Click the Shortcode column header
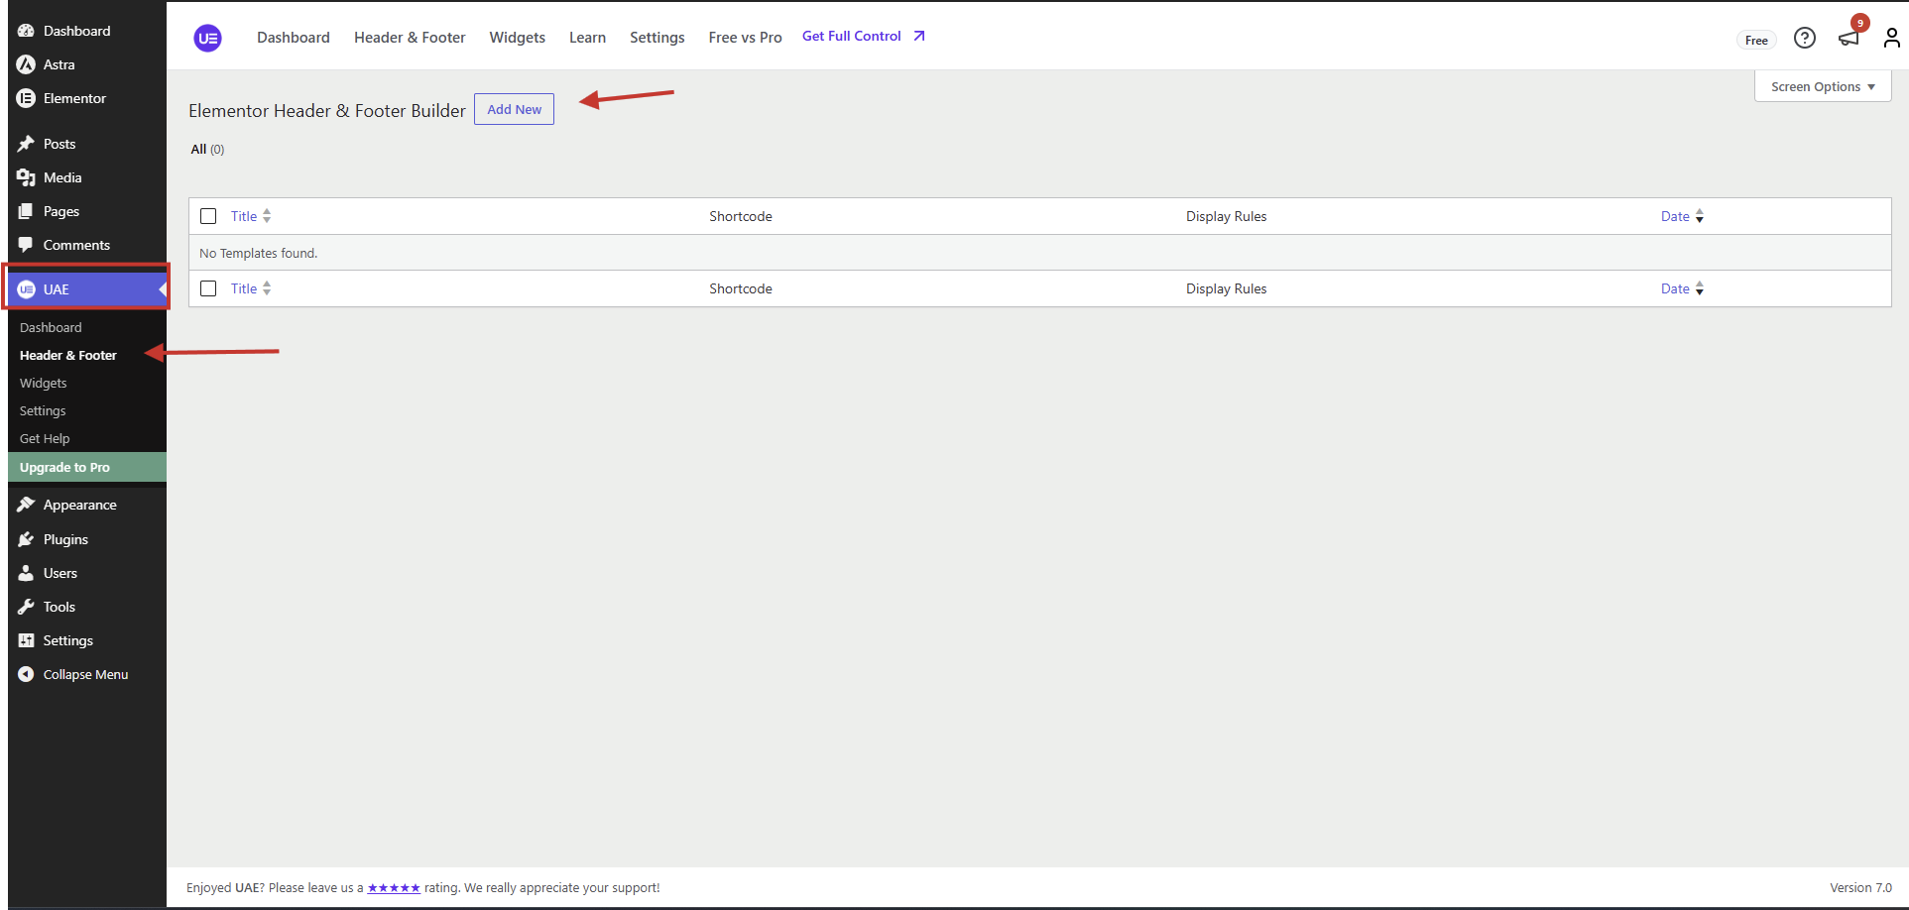 coord(741,216)
